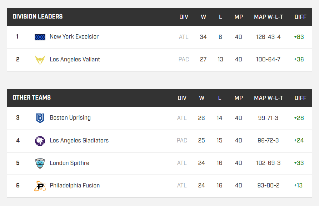Screen dimensions: 319x206
Task: Visit the Philadelphia Fusion team page
Action: coord(75,186)
